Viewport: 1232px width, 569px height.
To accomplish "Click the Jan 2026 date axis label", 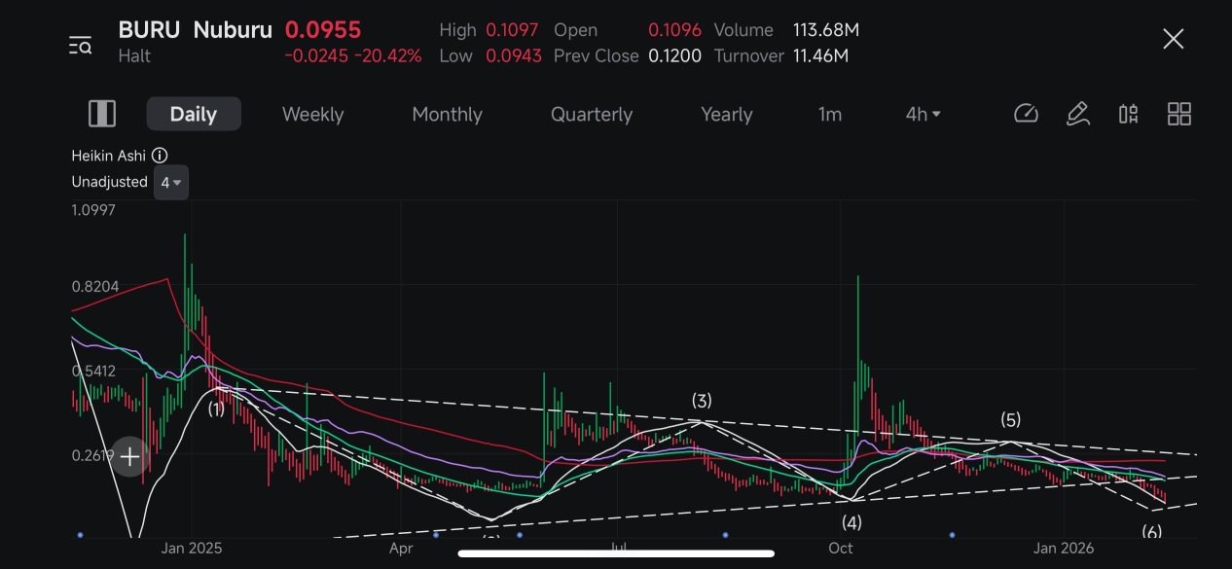I will click(1064, 549).
